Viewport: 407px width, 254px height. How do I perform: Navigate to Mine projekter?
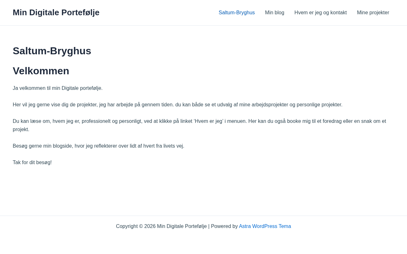[373, 13]
